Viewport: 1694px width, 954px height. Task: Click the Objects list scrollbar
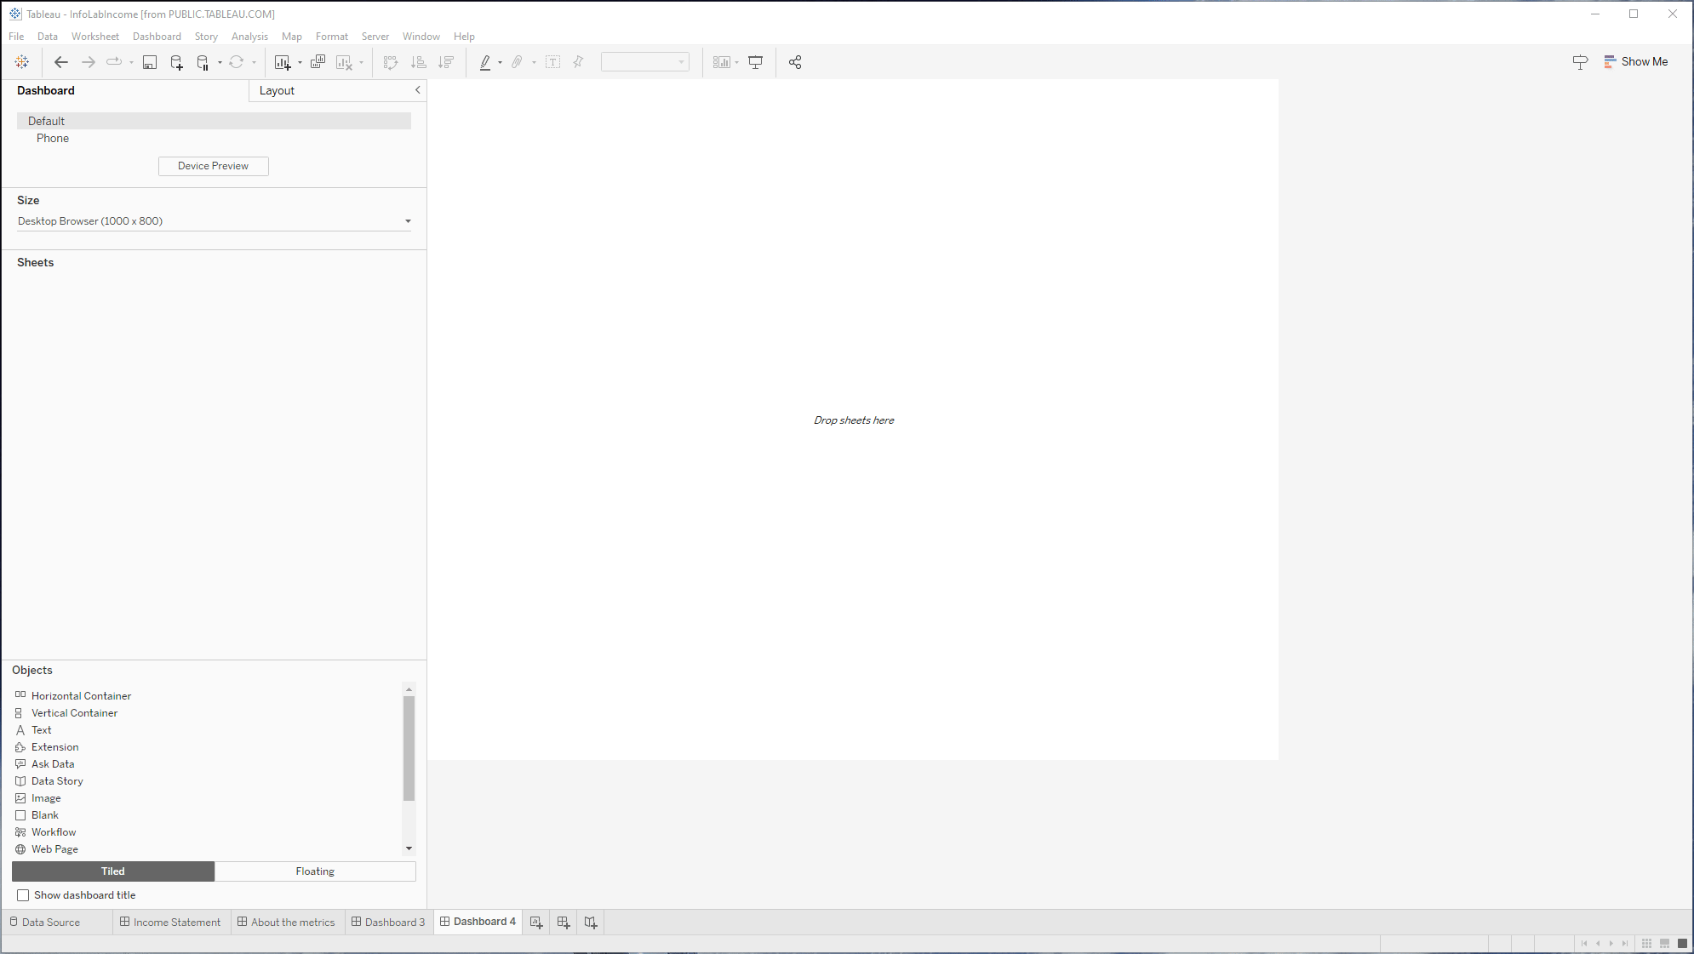click(409, 749)
